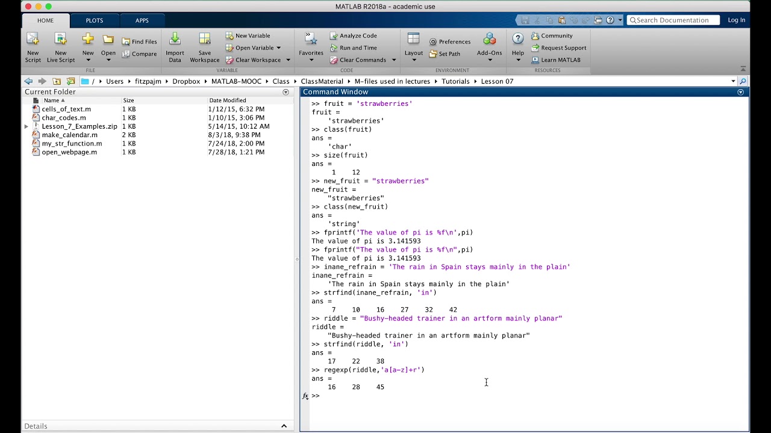Switch to the HOME tab

(x=45, y=20)
